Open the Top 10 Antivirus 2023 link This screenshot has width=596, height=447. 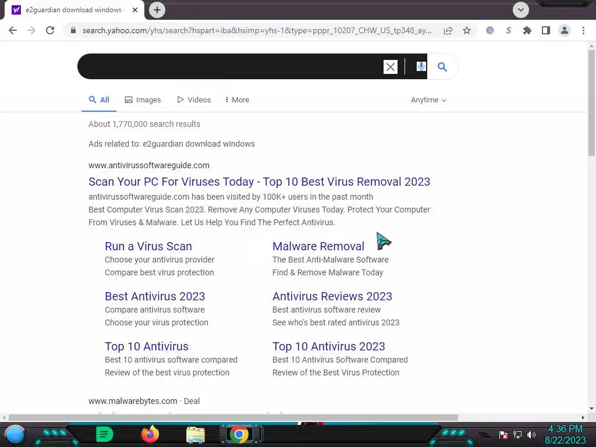point(329,346)
